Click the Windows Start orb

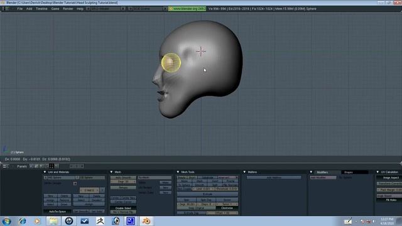tap(7, 221)
